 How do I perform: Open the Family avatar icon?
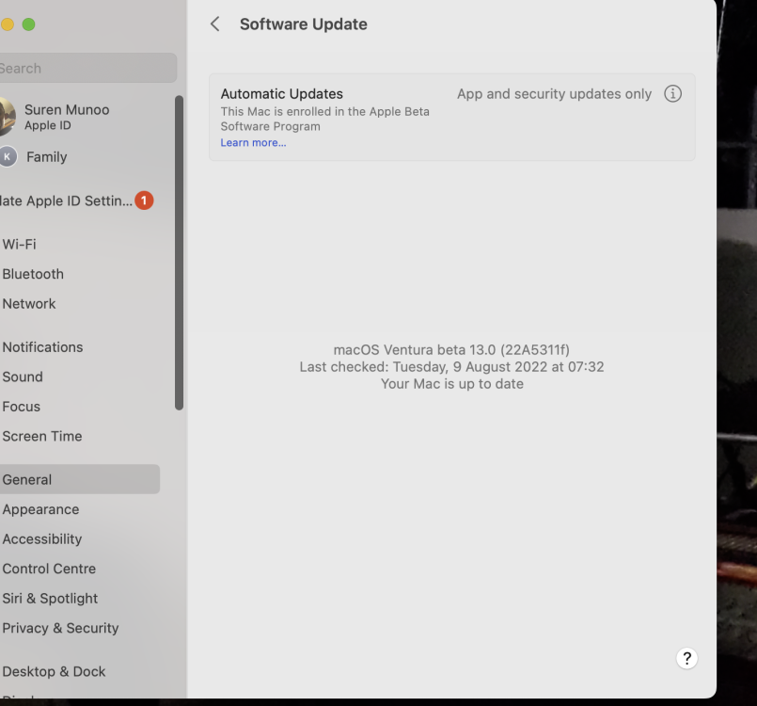tap(7, 156)
